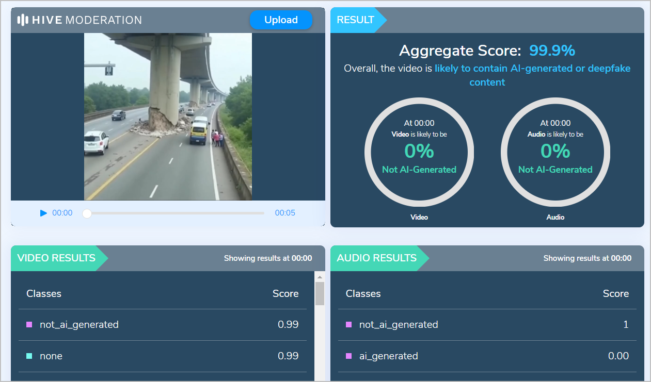Image resolution: width=651 pixels, height=382 pixels.
Task: Click the pink square beside video not_ai_generated
Action: [x=29, y=325]
